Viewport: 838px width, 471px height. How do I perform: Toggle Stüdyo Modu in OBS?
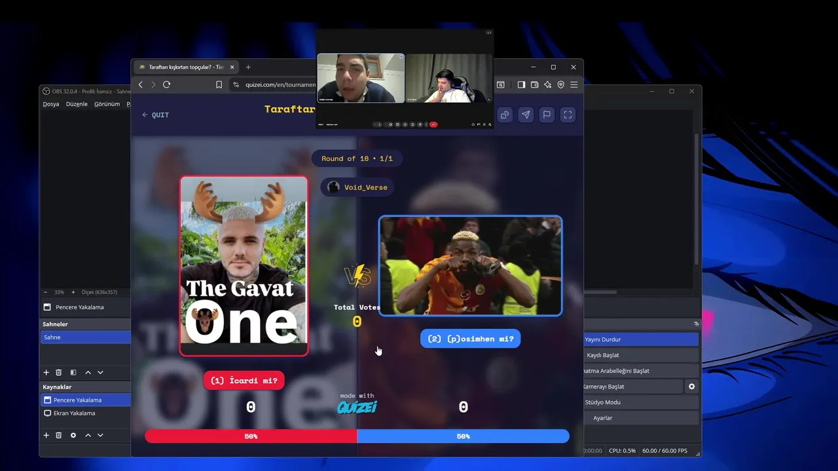(x=641, y=402)
